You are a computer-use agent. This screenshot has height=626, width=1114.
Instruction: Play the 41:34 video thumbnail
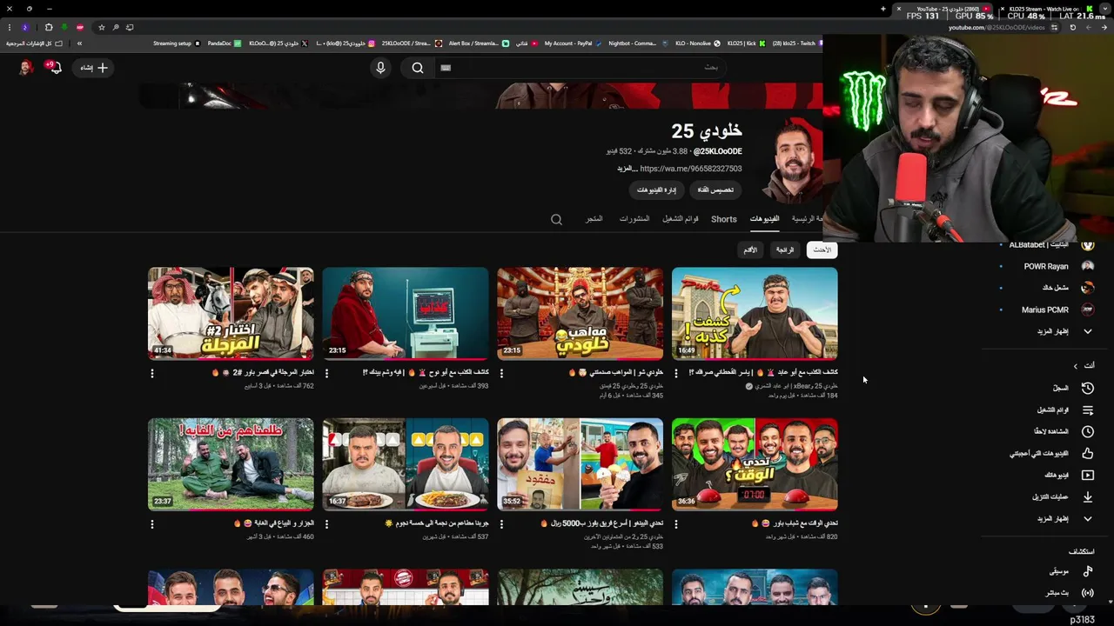tap(231, 313)
